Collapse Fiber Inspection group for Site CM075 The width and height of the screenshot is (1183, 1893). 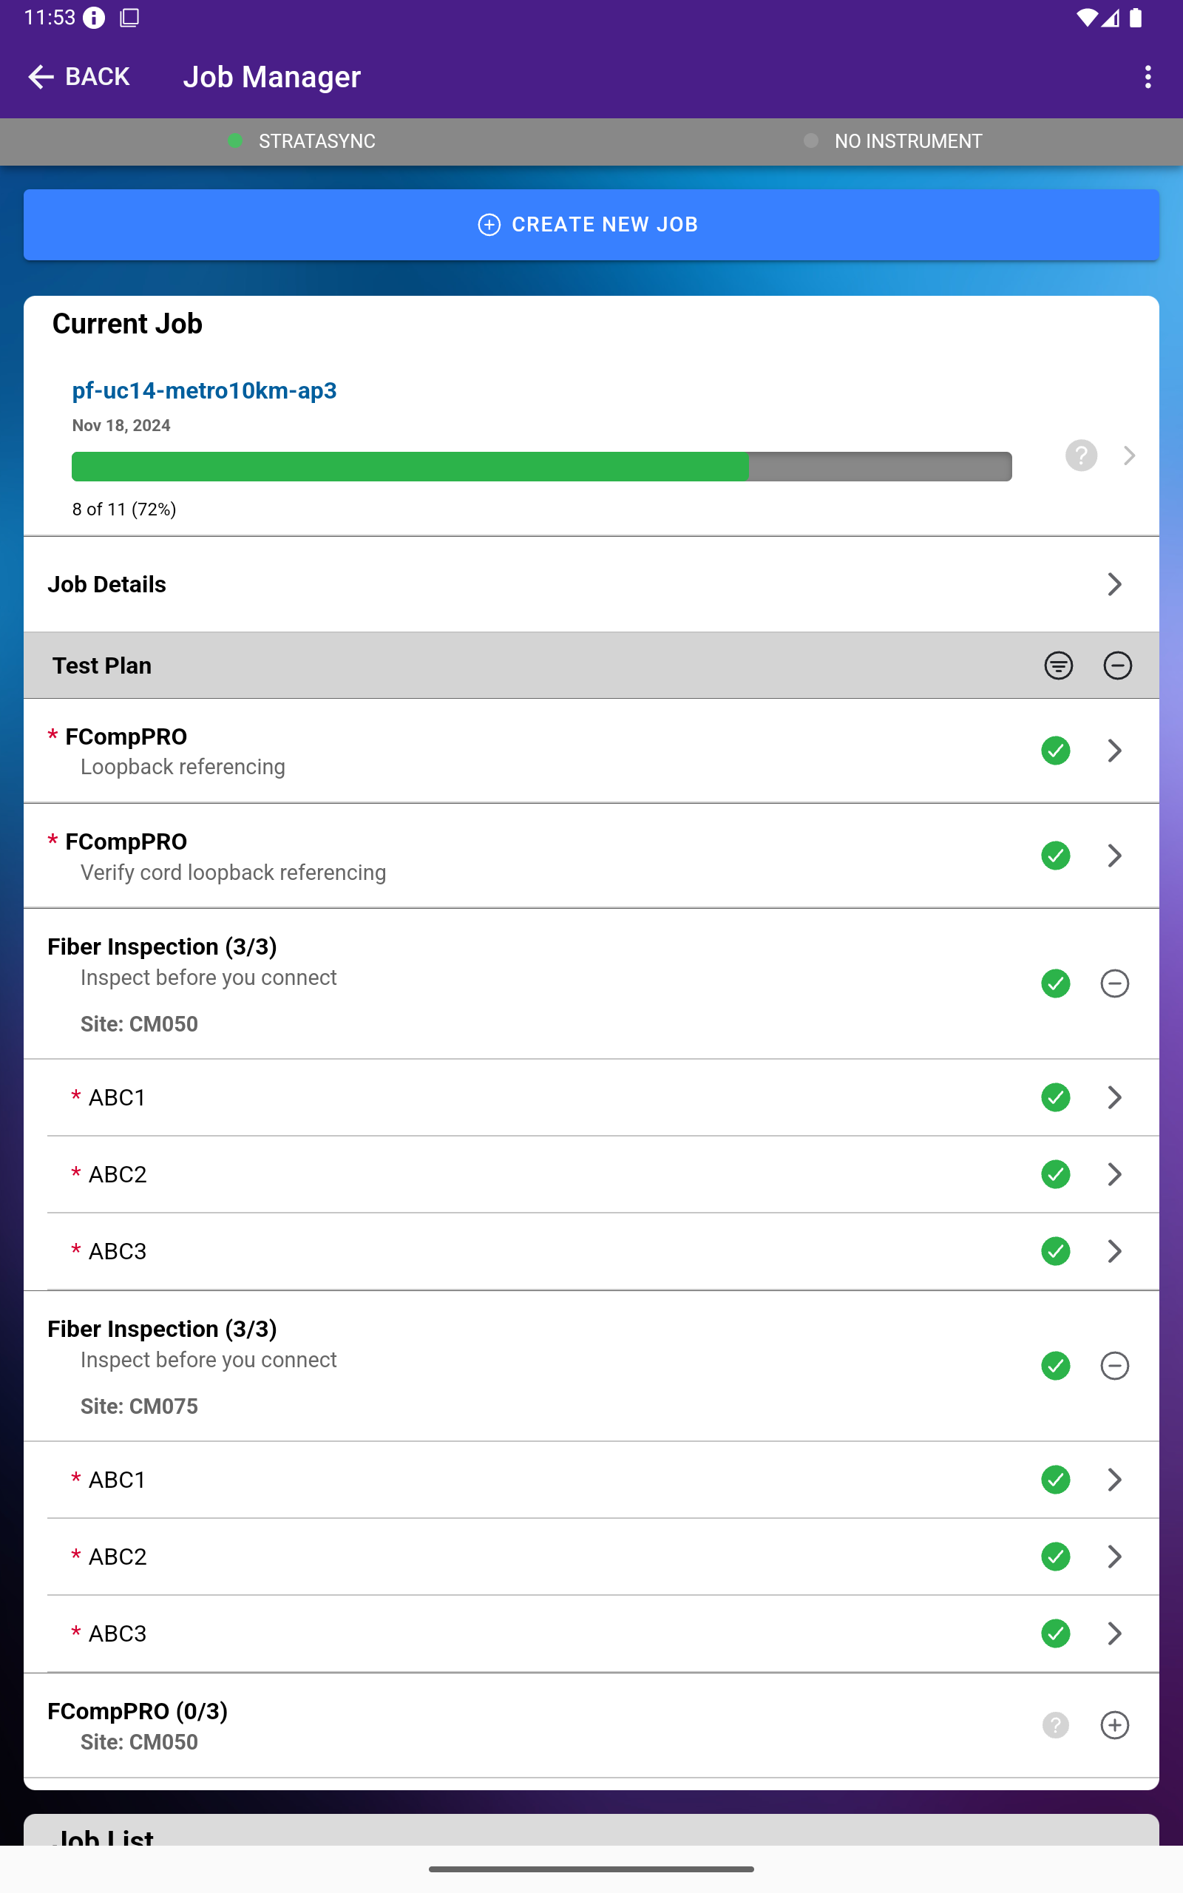tap(1114, 1366)
